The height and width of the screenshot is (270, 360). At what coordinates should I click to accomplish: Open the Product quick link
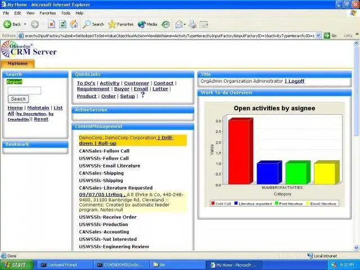click(87, 96)
